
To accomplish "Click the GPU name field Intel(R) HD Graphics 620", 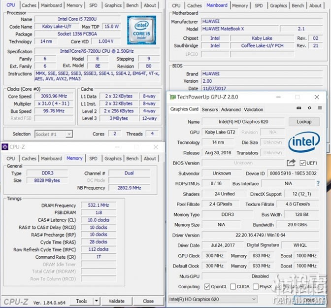I will coord(243,122).
